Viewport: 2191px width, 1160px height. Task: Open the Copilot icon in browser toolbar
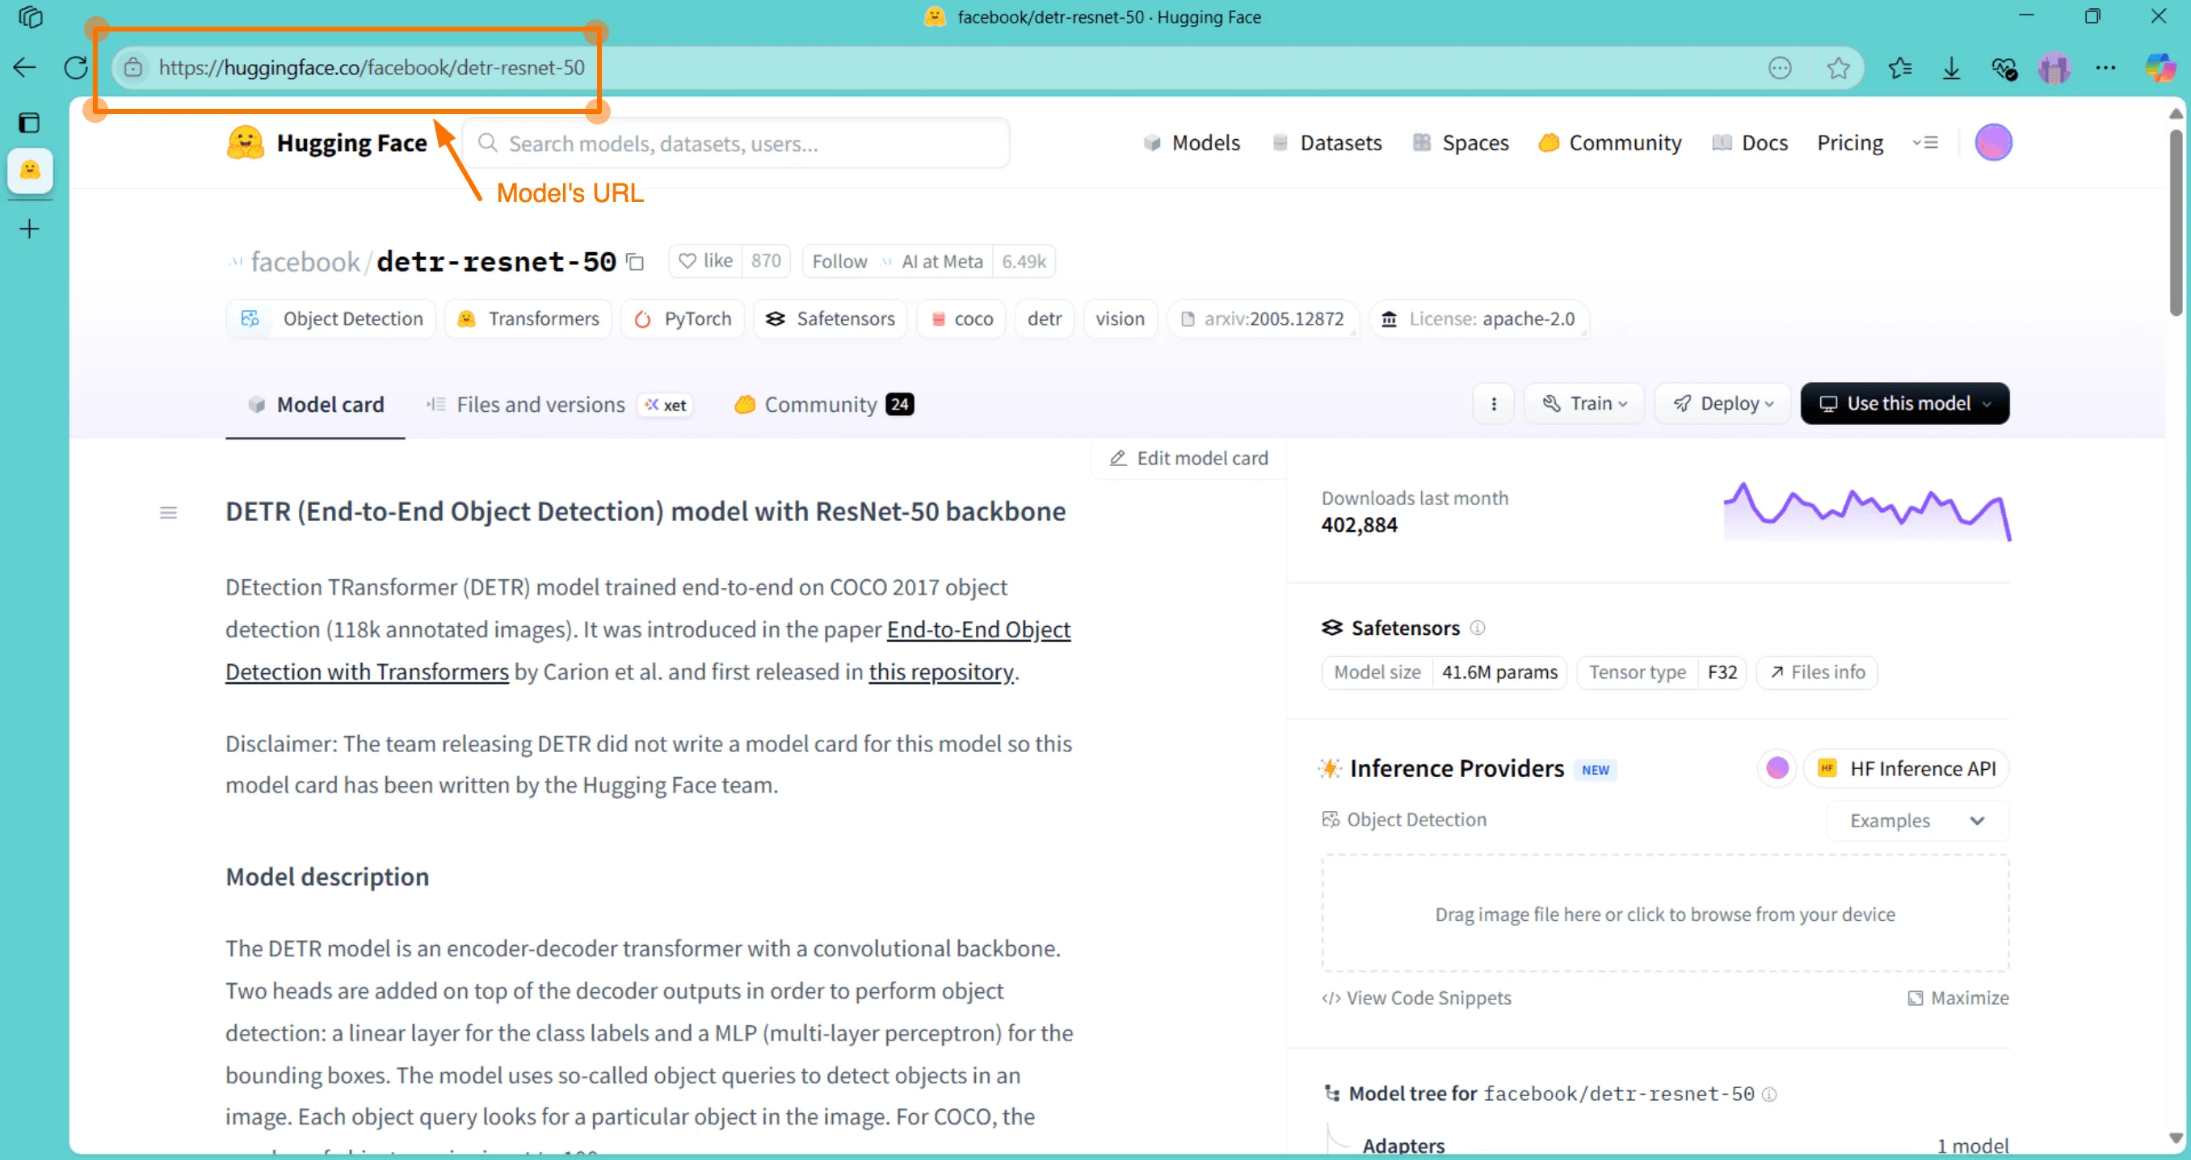tap(2159, 67)
